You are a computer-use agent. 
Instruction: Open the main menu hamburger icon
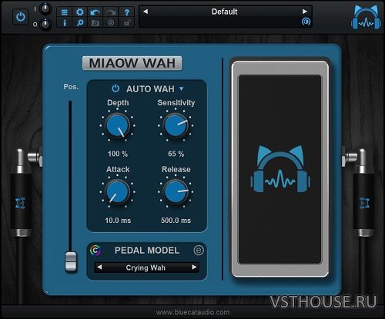pos(65,12)
